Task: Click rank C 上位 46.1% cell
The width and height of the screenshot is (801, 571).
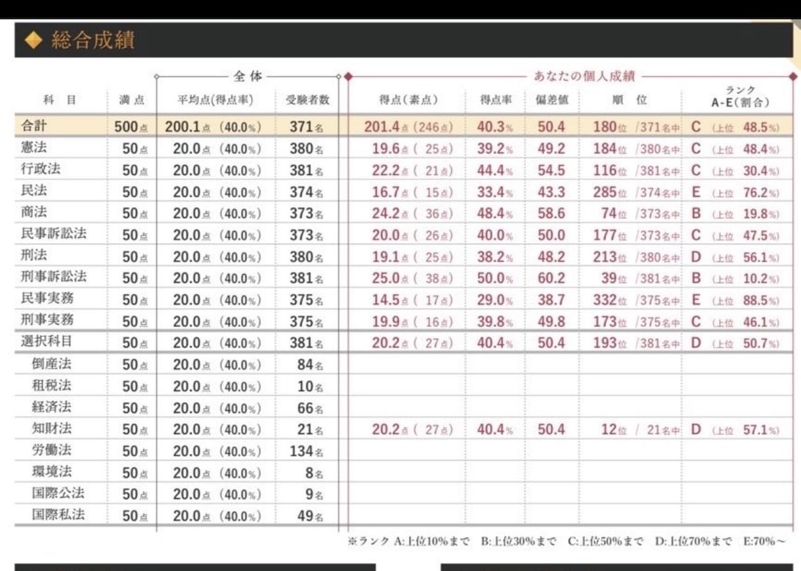Action: coord(735,322)
